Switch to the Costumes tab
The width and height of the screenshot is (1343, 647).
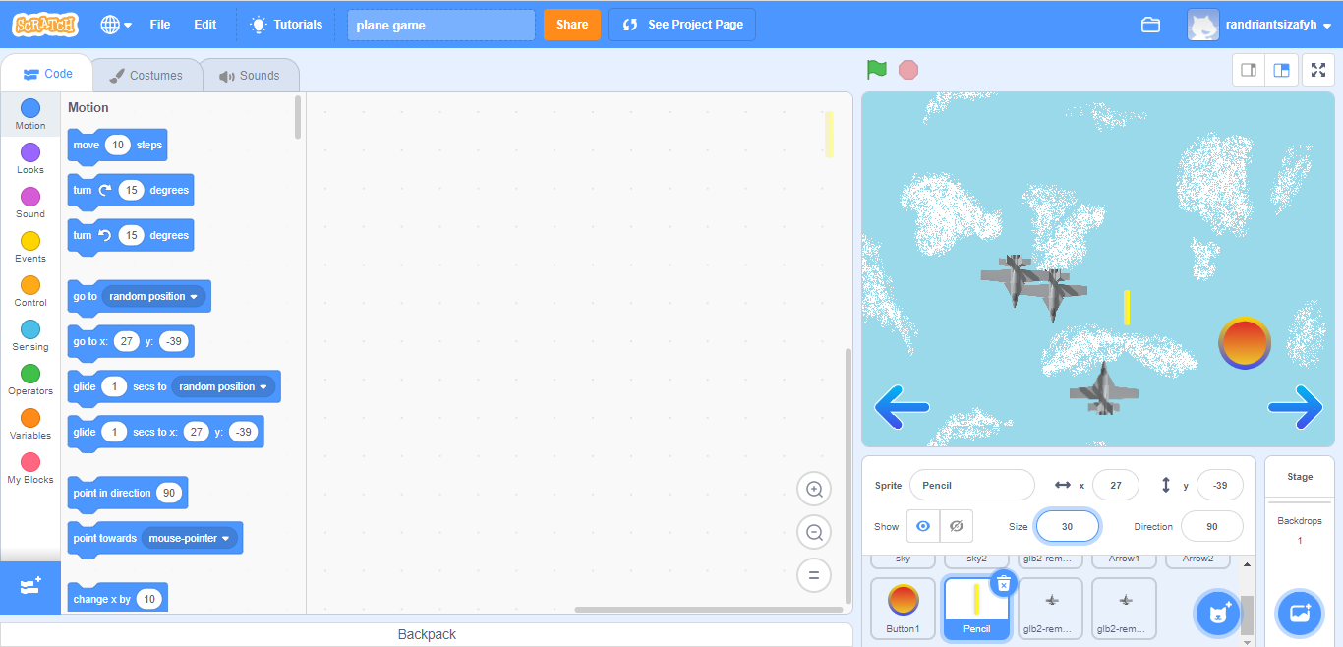pos(146,75)
